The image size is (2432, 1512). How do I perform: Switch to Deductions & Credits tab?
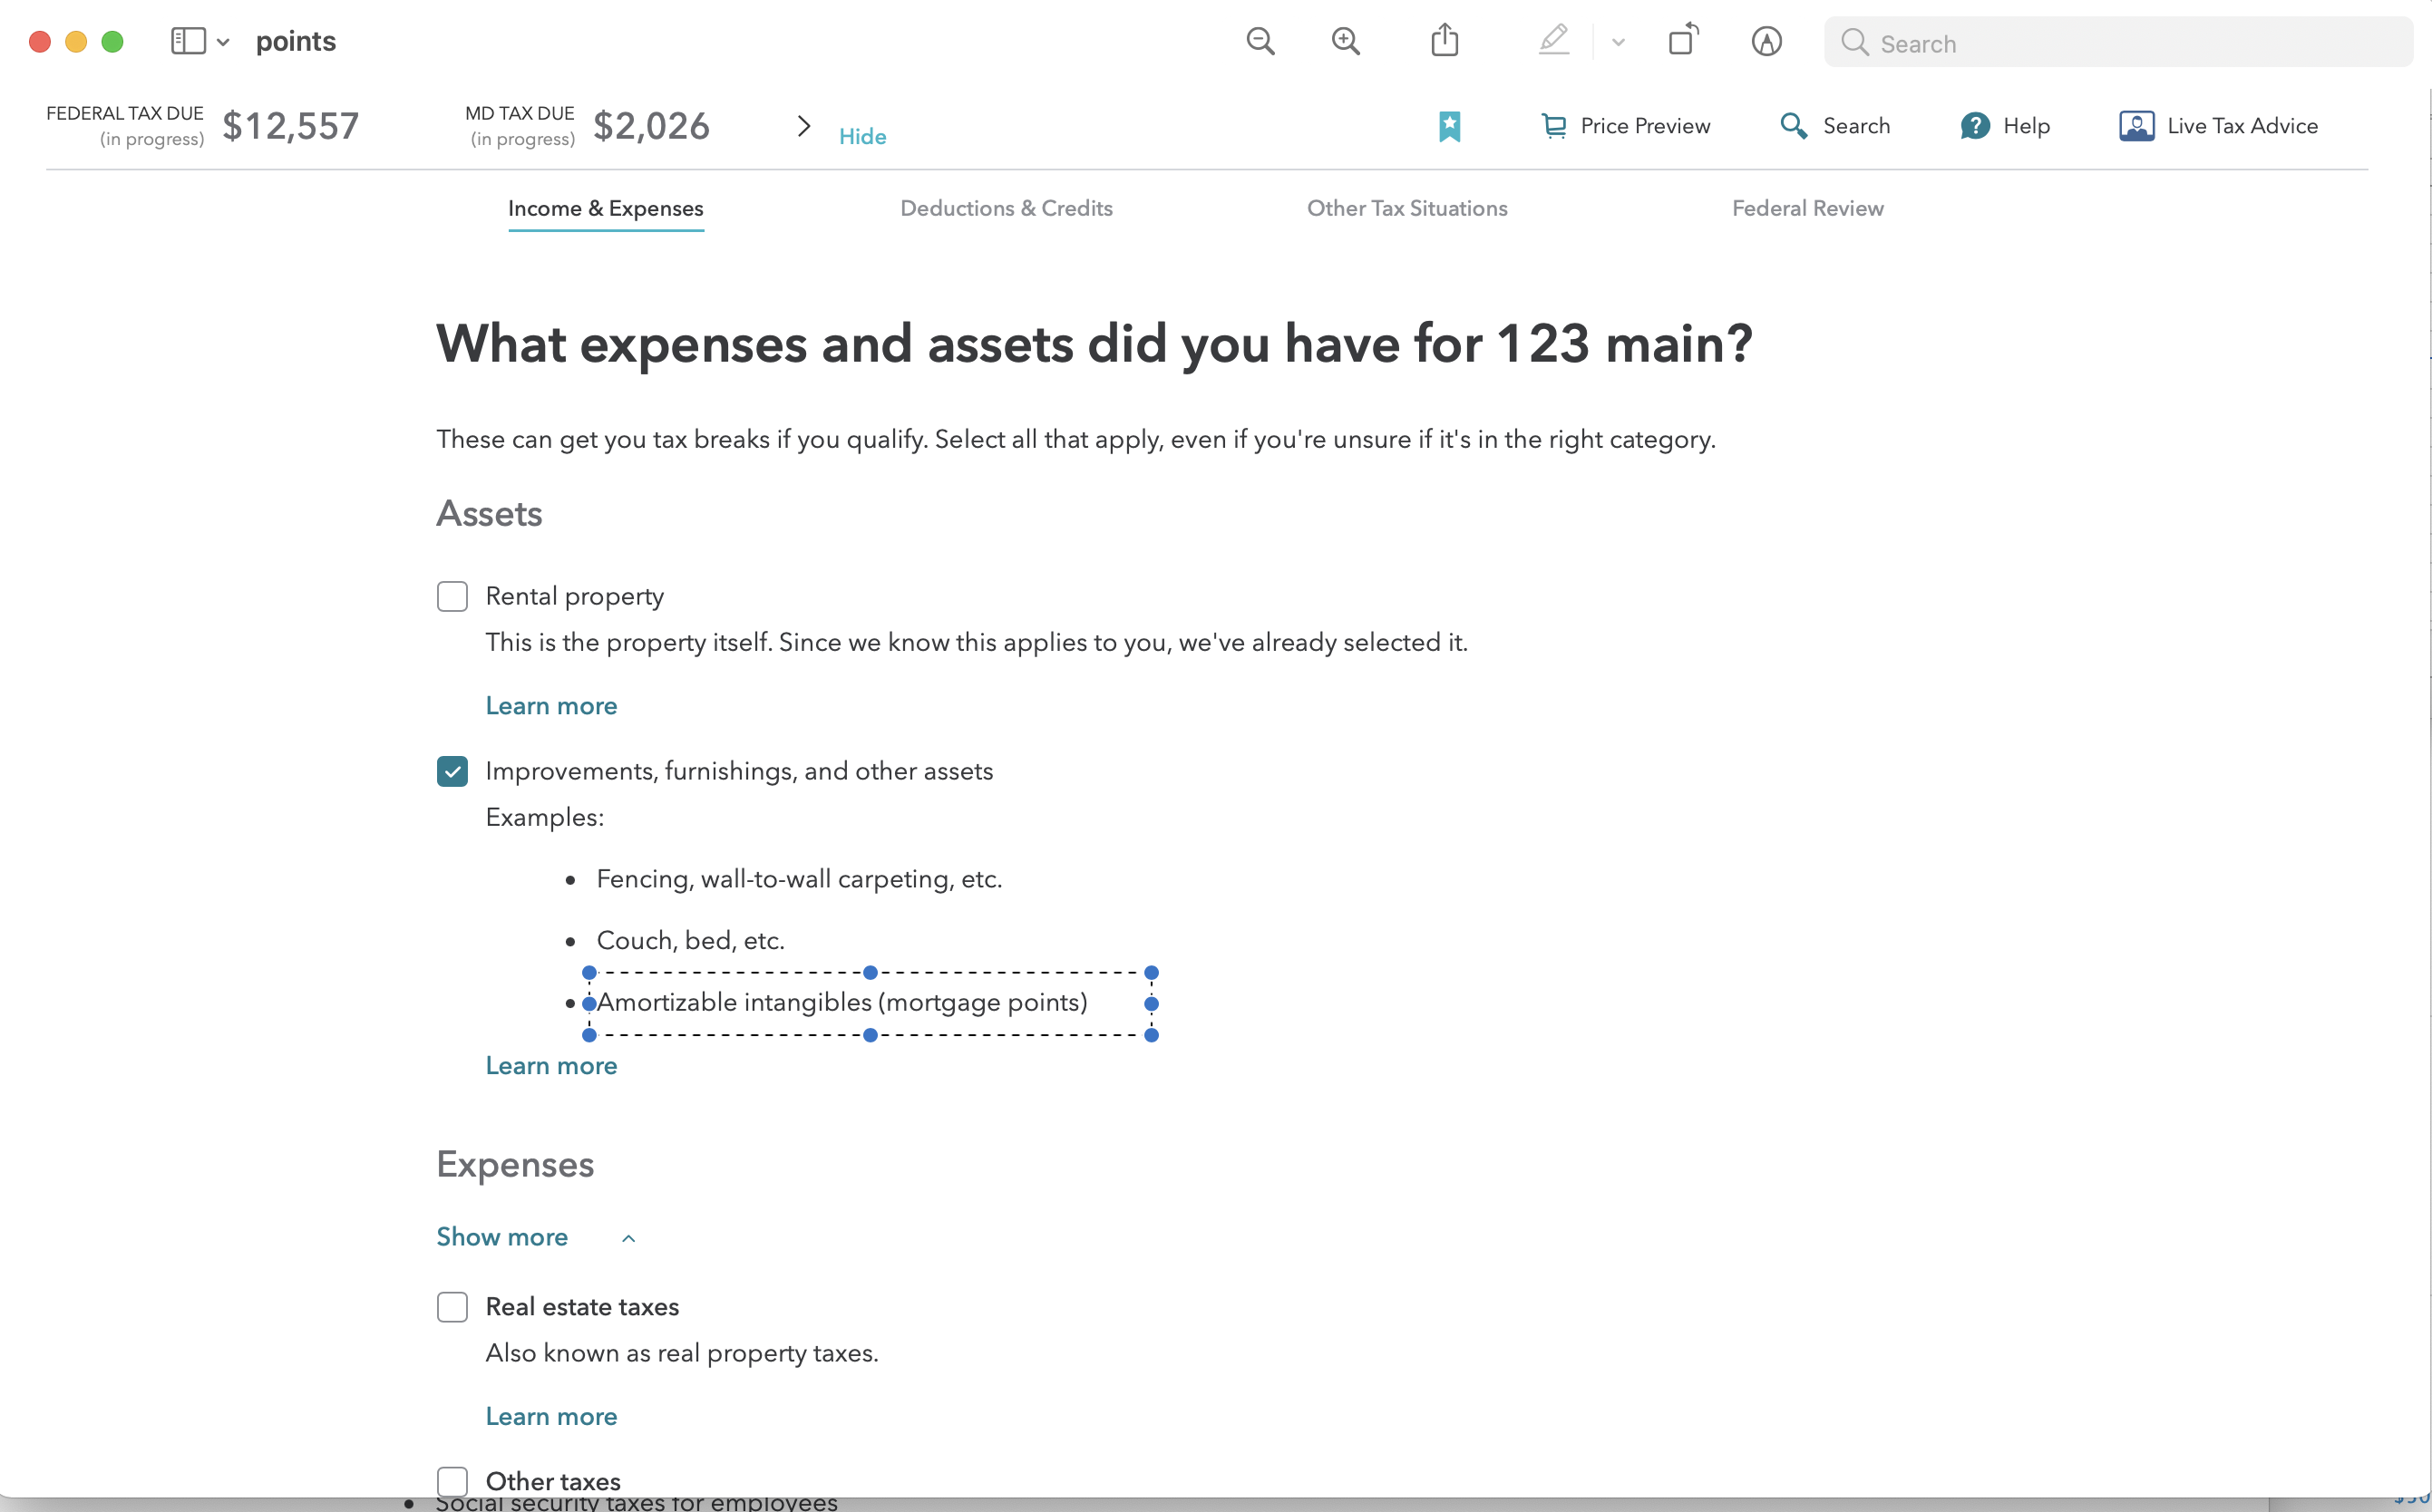click(x=1007, y=208)
